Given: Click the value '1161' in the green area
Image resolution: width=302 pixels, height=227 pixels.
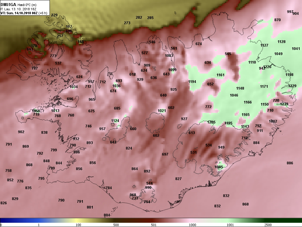Looking at the screenshot, I should point(220,75).
